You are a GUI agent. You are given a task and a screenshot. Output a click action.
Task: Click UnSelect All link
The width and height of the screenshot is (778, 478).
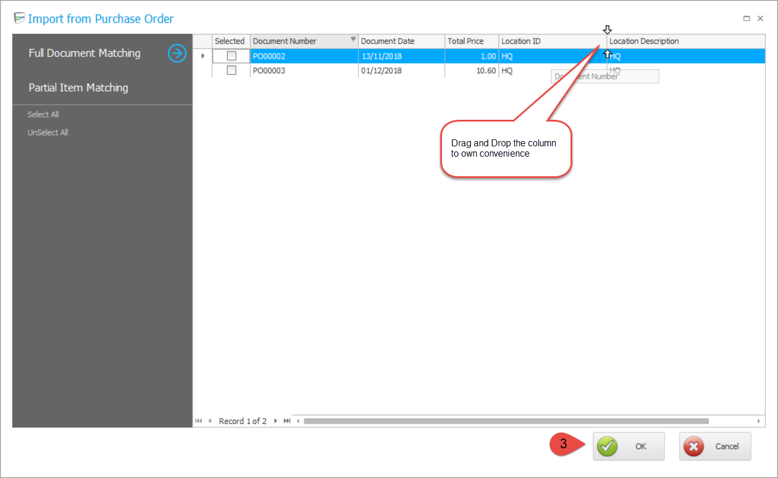(x=48, y=132)
